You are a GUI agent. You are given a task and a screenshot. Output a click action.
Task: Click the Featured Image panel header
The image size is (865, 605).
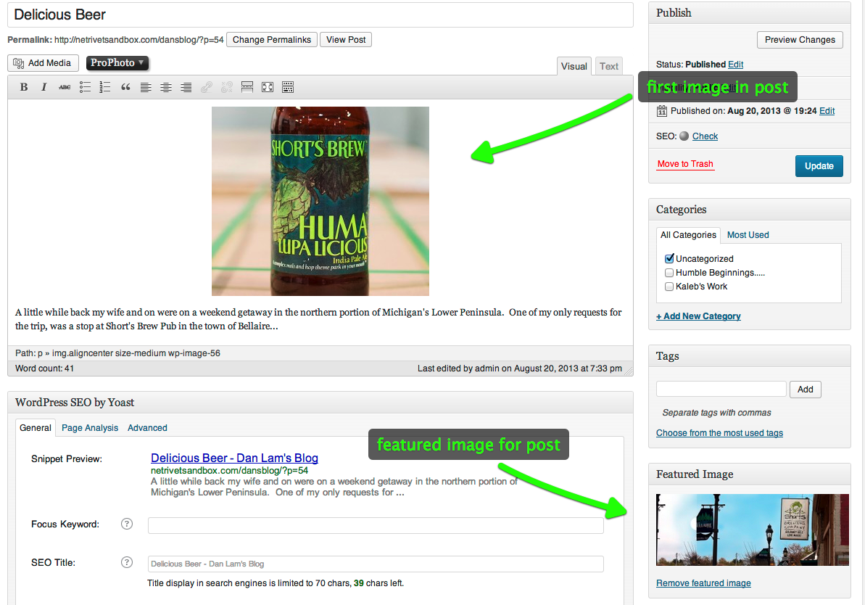coord(749,474)
